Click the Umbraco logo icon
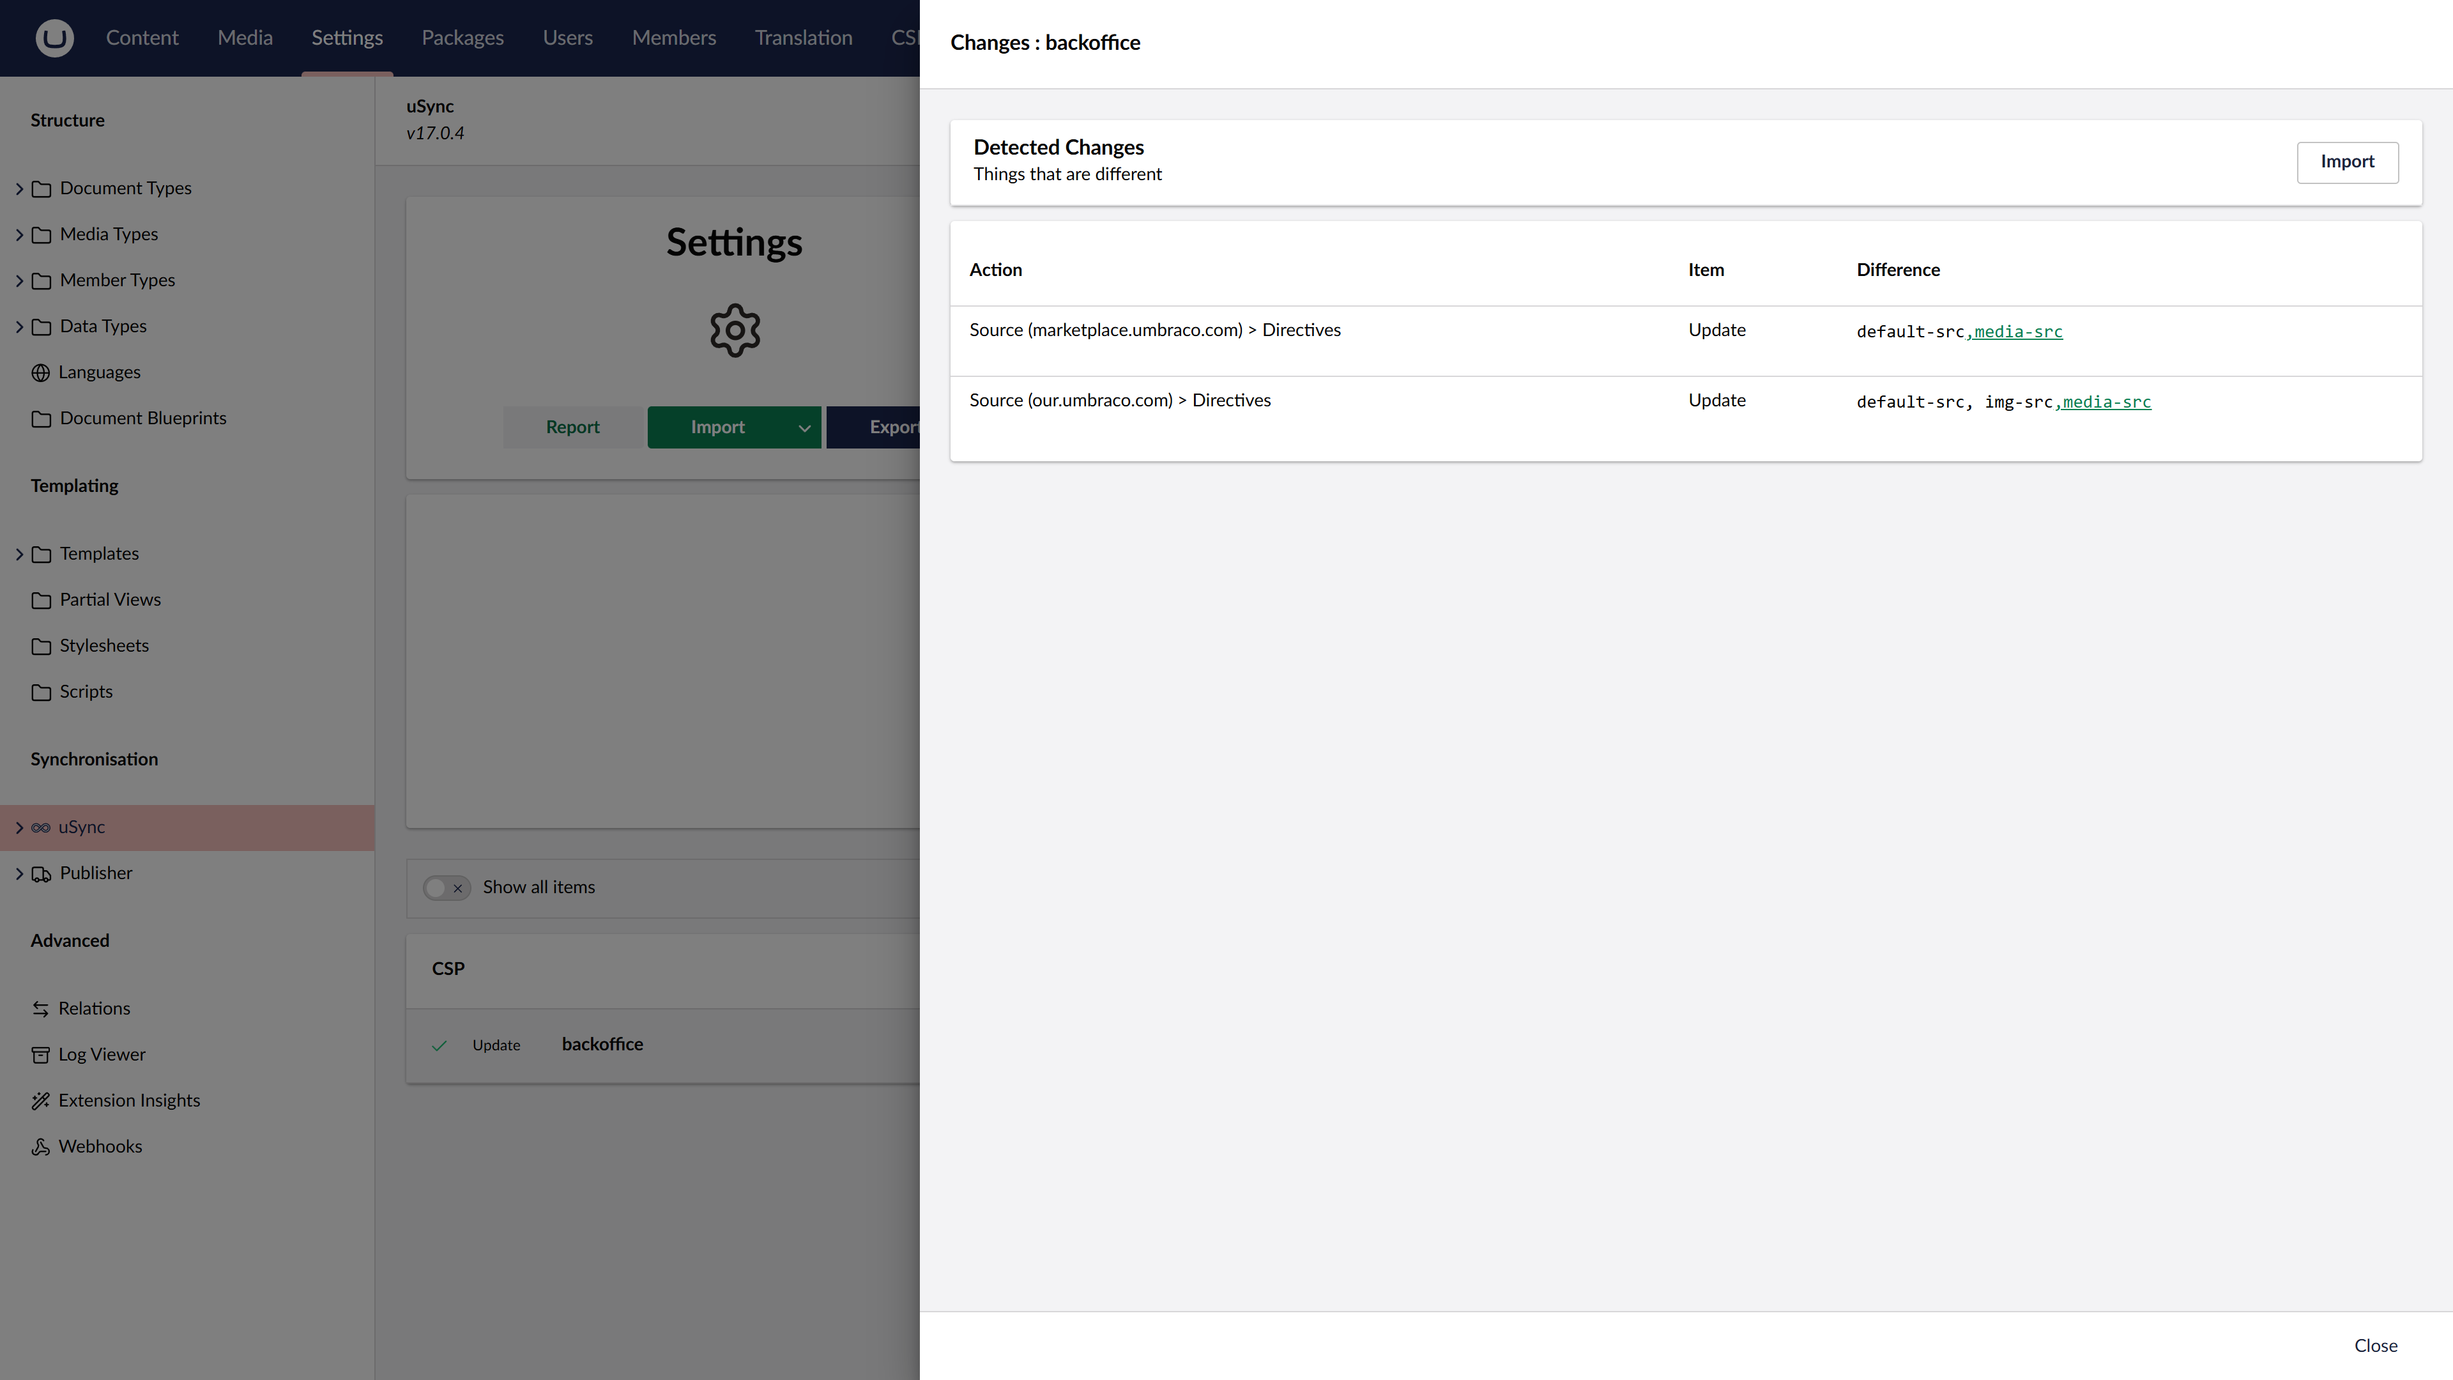Viewport: 2453px width, 1380px height. tap(54, 38)
